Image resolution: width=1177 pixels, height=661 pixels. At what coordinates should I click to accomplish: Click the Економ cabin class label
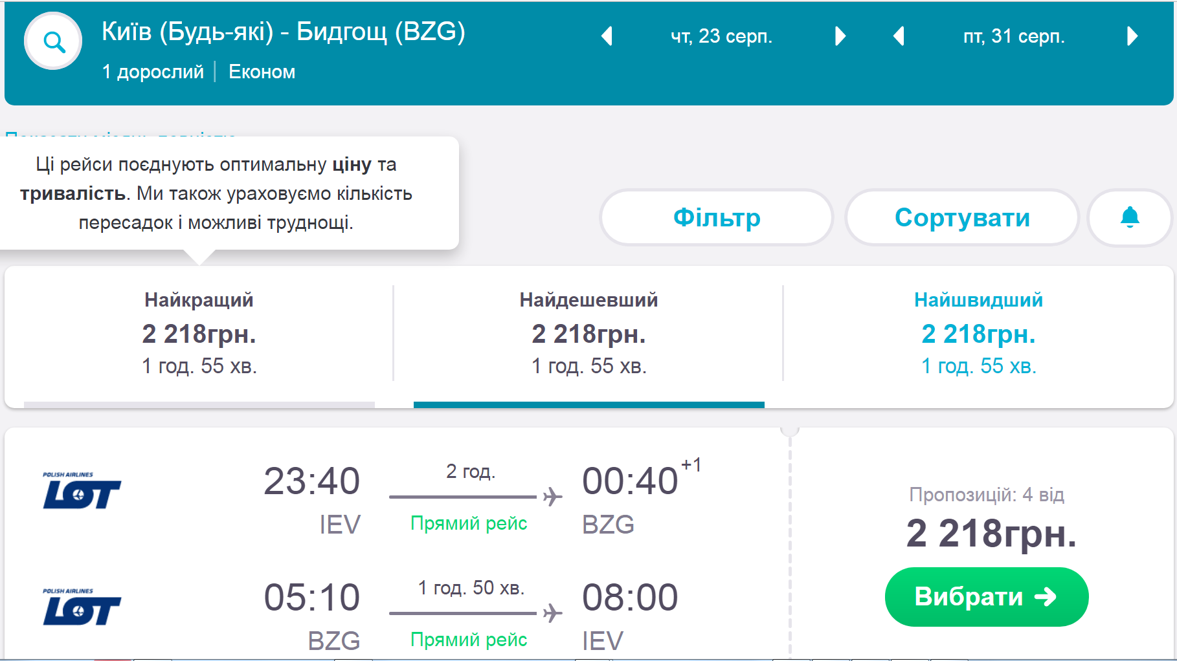pyautogui.click(x=262, y=72)
